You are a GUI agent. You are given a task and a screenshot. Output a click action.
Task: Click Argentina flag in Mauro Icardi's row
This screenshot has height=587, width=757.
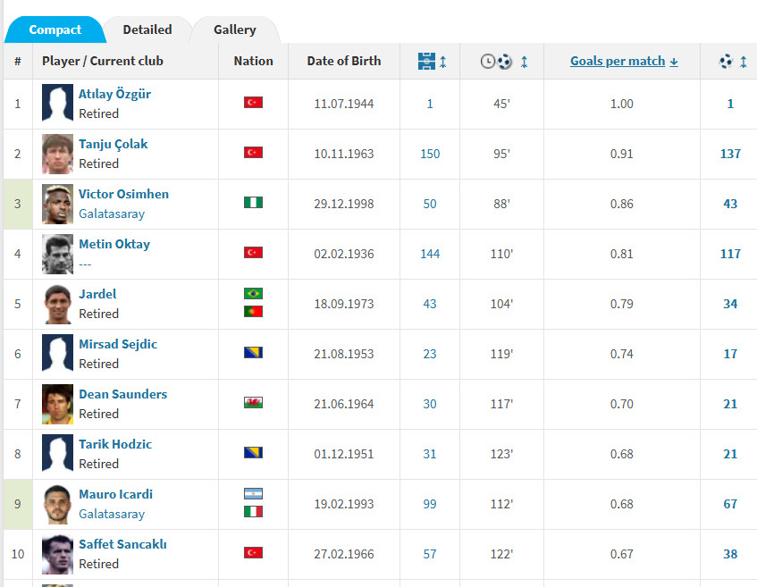point(253,494)
